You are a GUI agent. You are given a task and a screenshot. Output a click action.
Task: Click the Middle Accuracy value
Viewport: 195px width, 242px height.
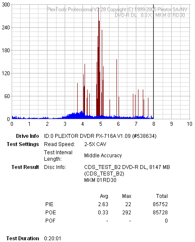click(x=103, y=156)
